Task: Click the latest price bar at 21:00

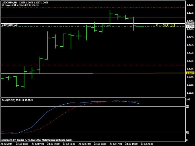Action: (x=141, y=27)
